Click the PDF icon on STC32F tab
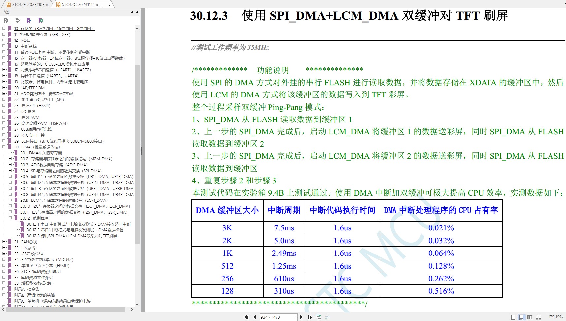 click(x=9, y=5)
